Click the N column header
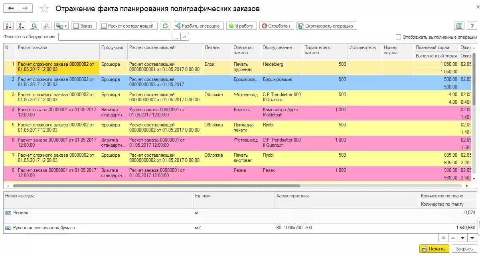The image size is (480, 256). coord(10,51)
